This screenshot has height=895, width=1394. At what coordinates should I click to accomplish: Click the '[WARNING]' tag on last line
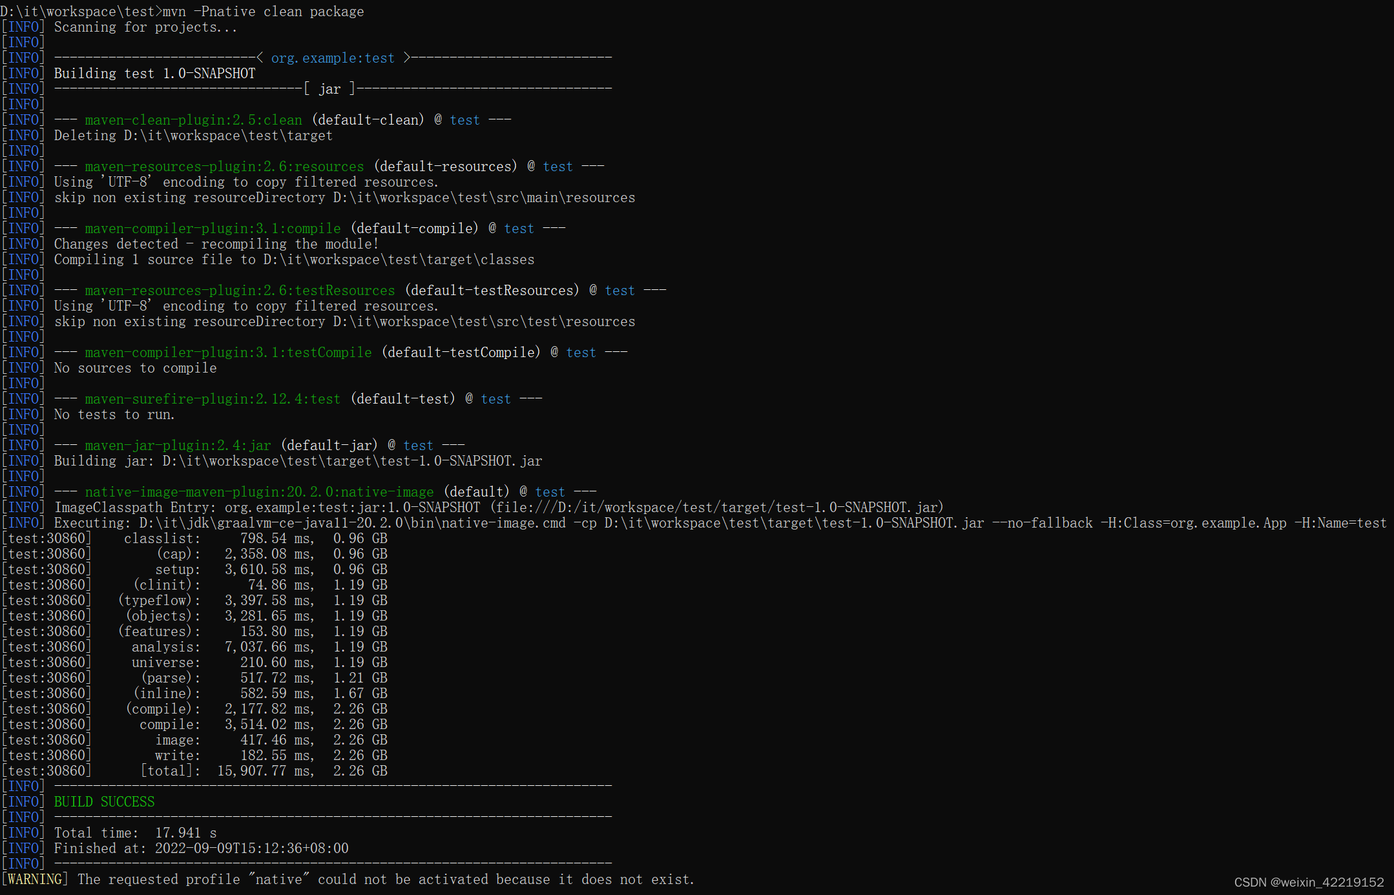pyautogui.click(x=35, y=880)
